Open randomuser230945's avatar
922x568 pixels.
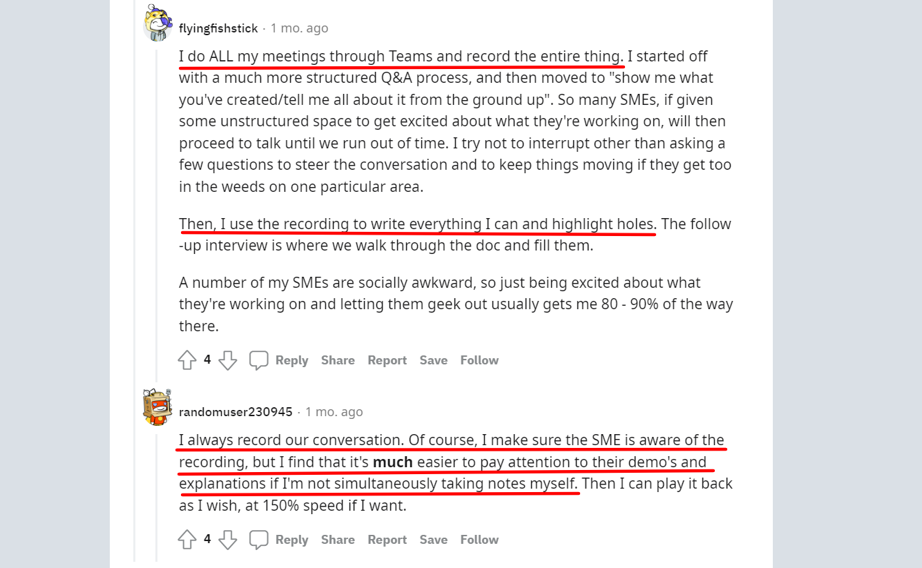pyautogui.click(x=157, y=407)
